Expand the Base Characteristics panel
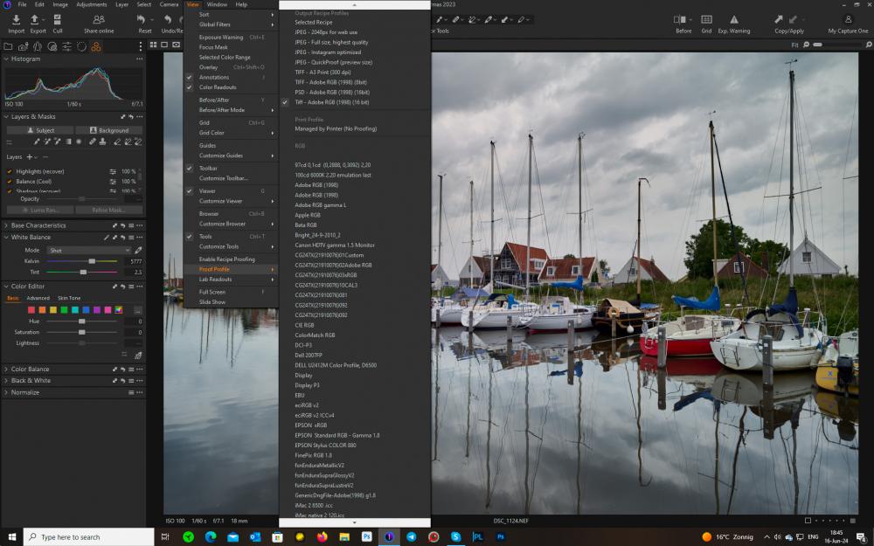Viewport: 874px width, 546px height. [x=6, y=225]
